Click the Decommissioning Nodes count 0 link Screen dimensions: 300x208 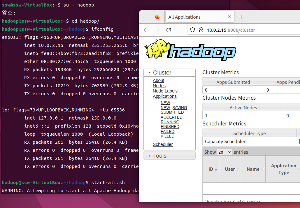coord(287,116)
